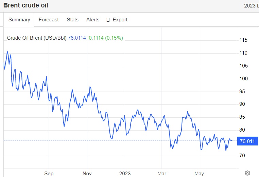The image size is (259, 177).
Task: Click the green 0.1114 (0.15%) change
Action: tap(106, 38)
